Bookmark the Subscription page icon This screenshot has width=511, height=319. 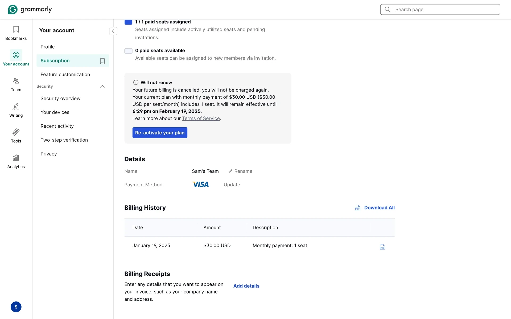pyautogui.click(x=102, y=61)
